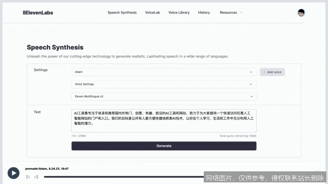Go to VoiceLab
328x184 pixels.
click(153, 13)
